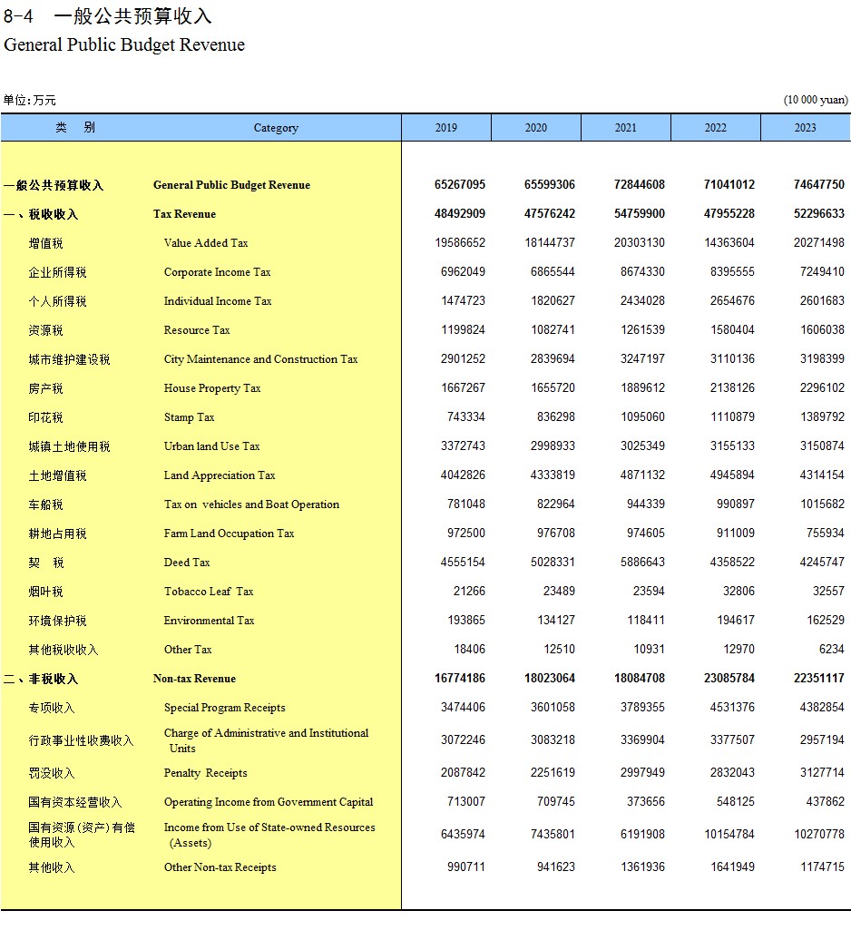The image size is (851, 940).
Task: Select the 'Tobacco Leaf Tax' label
Action: click(x=209, y=592)
